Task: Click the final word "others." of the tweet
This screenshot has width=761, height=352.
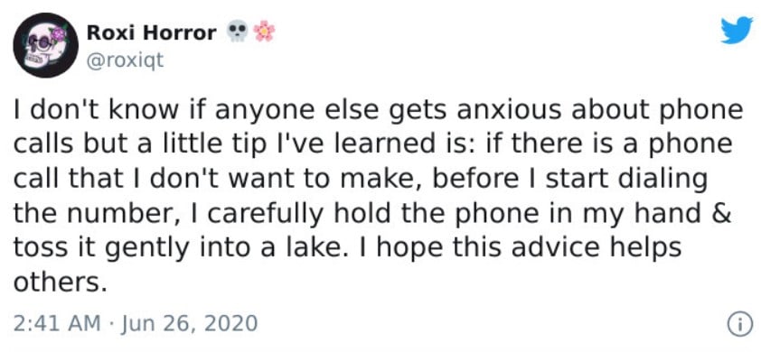Action: (x=60, y=282)
